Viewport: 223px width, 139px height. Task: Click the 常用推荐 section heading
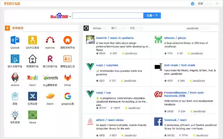(x=18, y=28)
